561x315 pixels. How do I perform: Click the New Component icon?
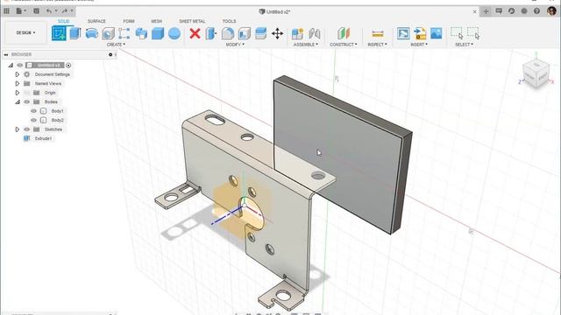tap(297, 33)
